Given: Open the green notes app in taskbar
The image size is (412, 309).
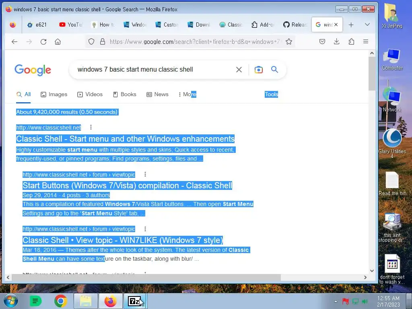Looking at the screenshot, I should tap(35, 301).
